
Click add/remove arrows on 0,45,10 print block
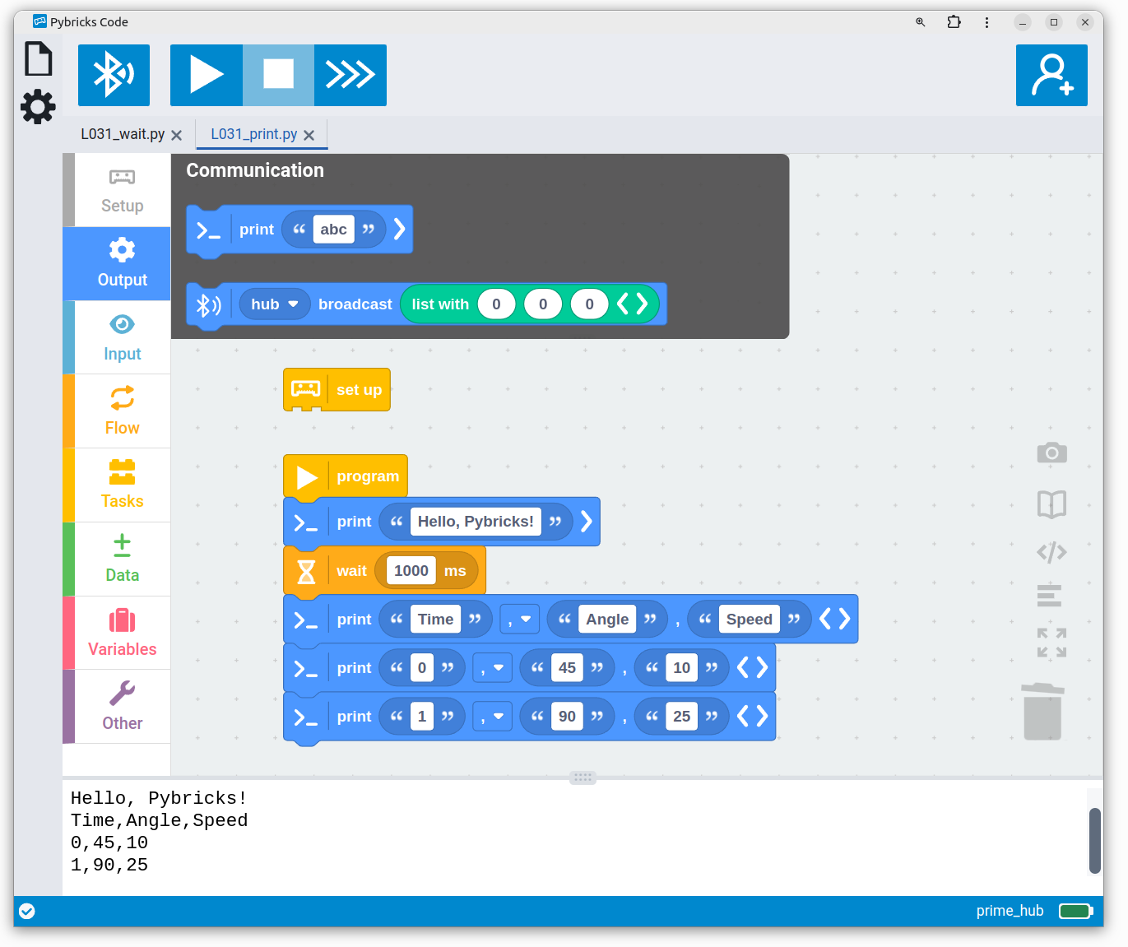pyautogui.click(x=752, y=667)
